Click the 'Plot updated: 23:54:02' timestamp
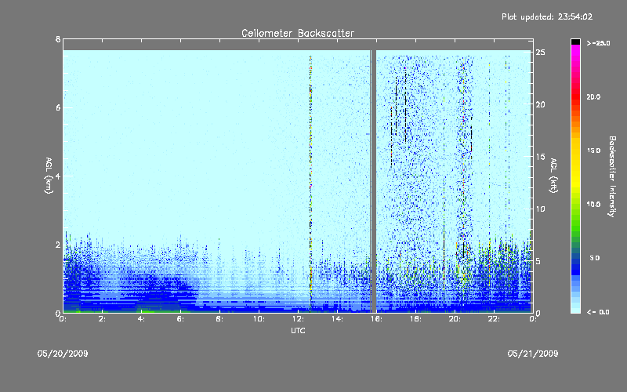 click(547, 16)
